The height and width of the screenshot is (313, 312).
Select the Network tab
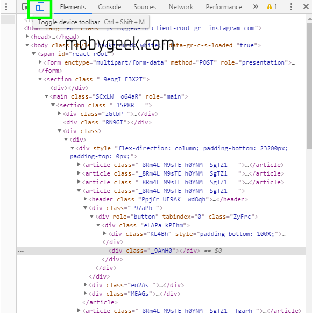[x=181, y=7]
